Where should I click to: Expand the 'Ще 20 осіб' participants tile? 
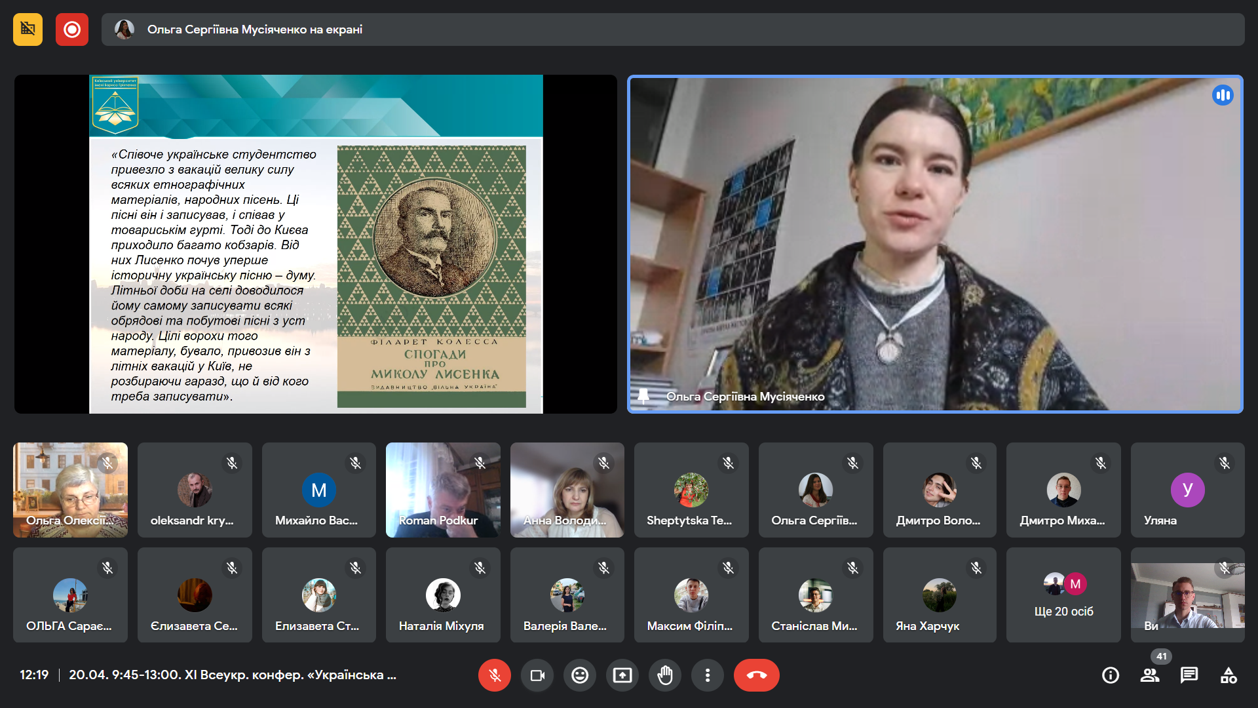pos(1063,595)
